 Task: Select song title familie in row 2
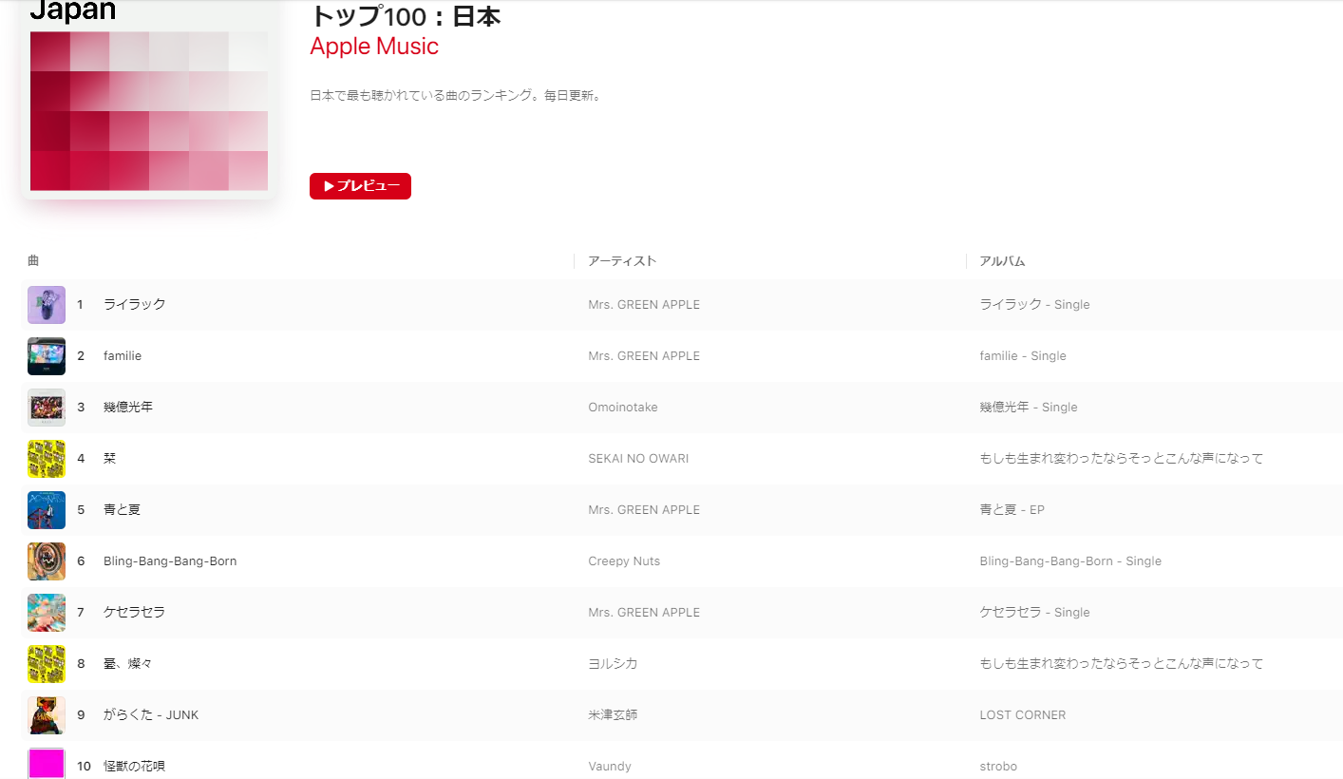tap(123, 355)
